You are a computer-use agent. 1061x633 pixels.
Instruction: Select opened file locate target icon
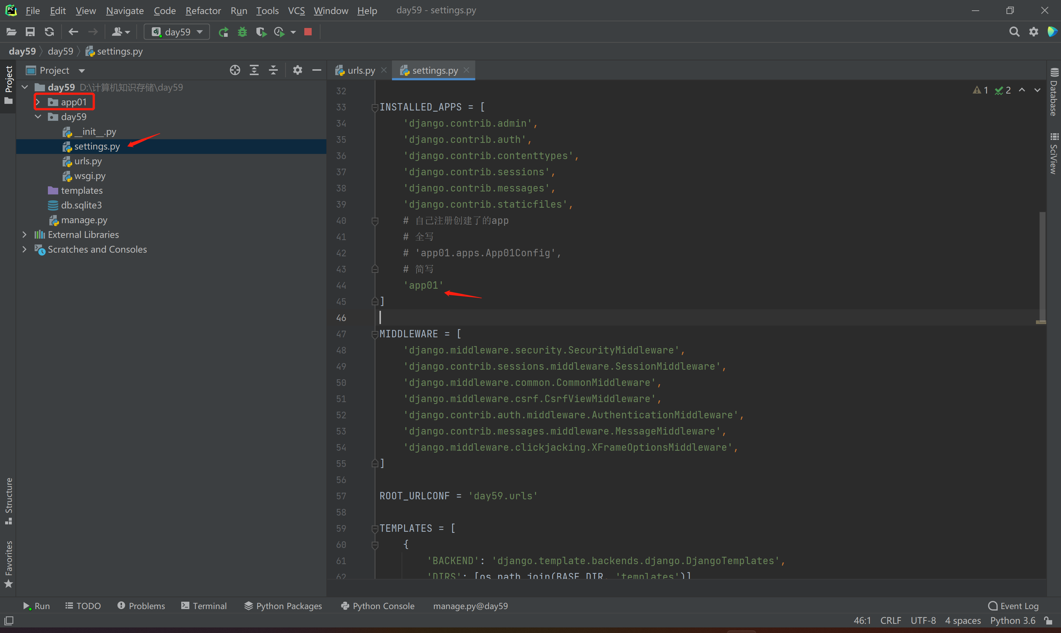(x=235, y=70)
